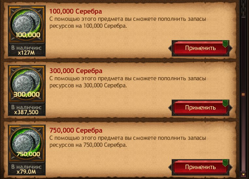
Task: Click the scrollbar down arrow
Action: click(x=243, y=174)
